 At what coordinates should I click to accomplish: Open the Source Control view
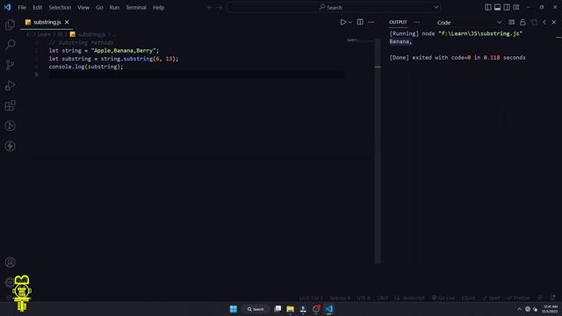pyautogui.click(x=10, y=65)
